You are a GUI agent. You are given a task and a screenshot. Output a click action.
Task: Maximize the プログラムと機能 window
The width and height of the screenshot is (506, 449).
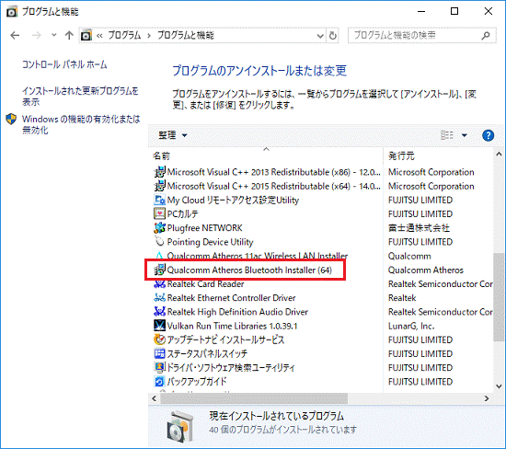coord(454,11)
